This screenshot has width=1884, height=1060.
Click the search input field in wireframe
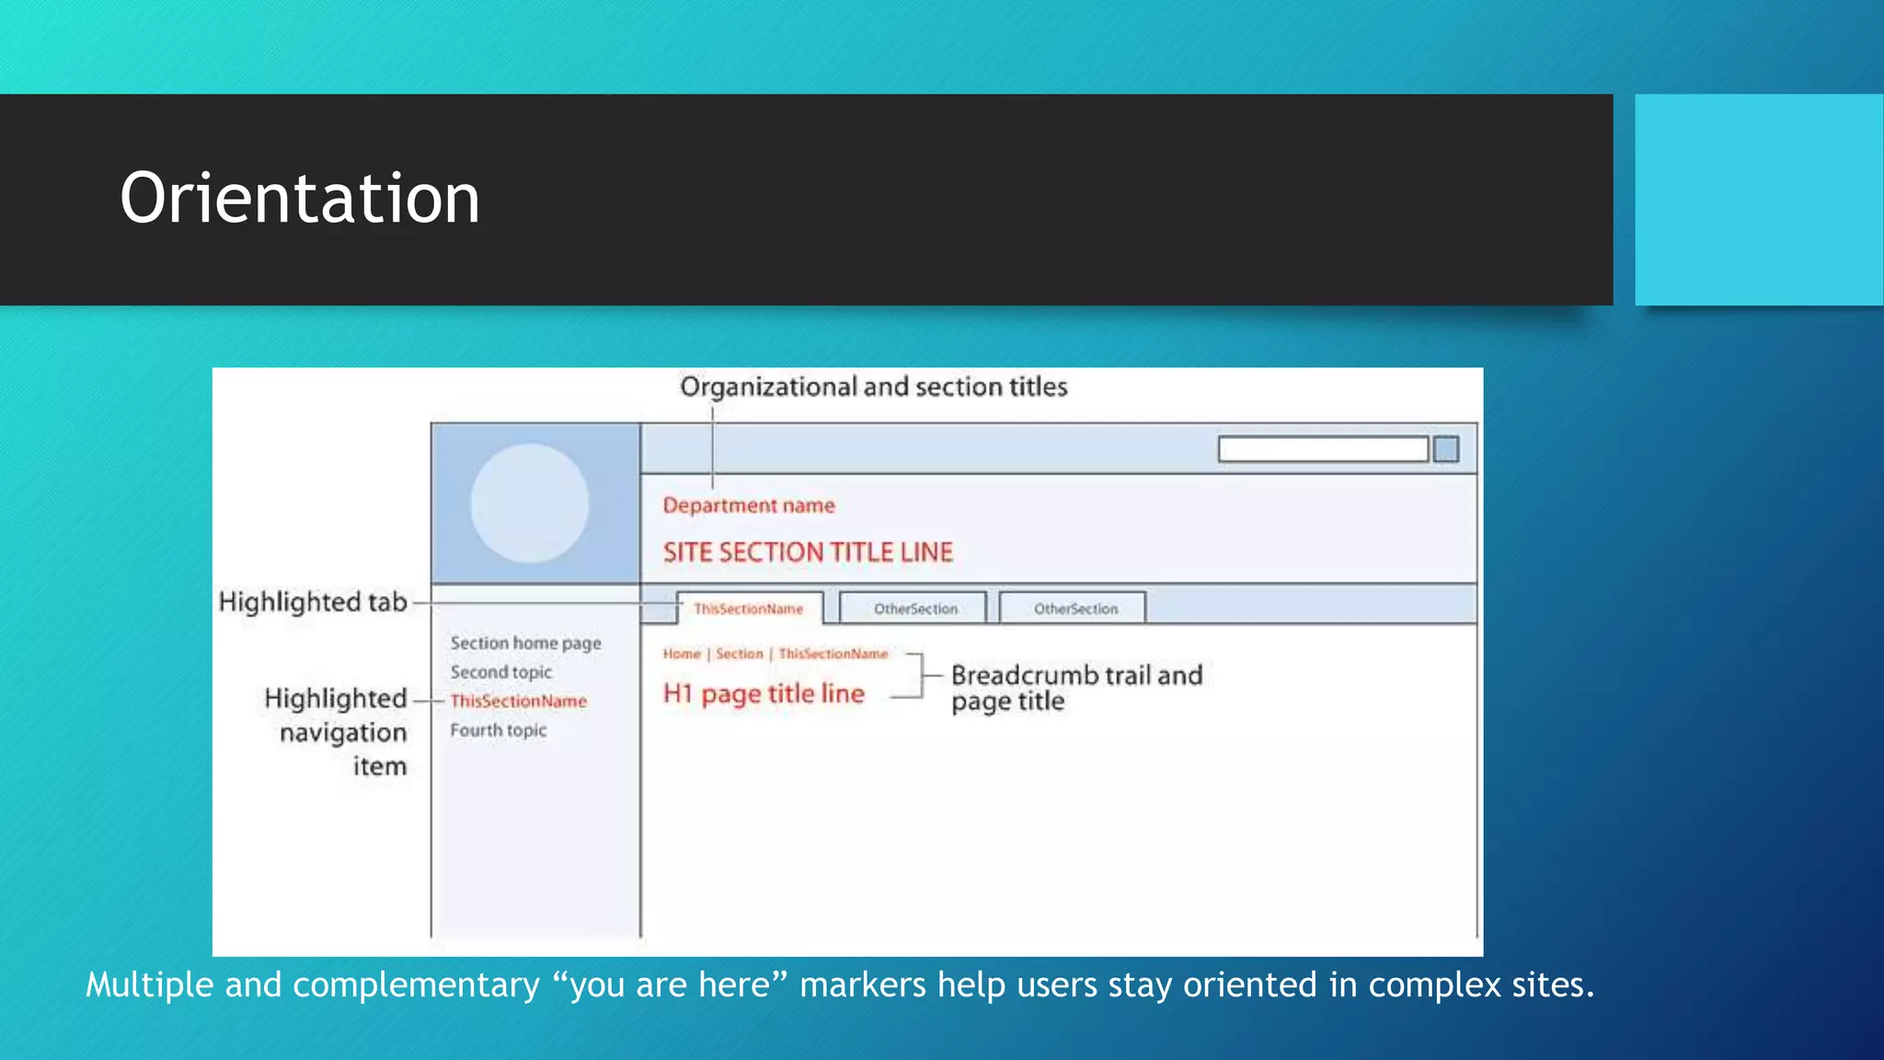(x=1323, y=449)
